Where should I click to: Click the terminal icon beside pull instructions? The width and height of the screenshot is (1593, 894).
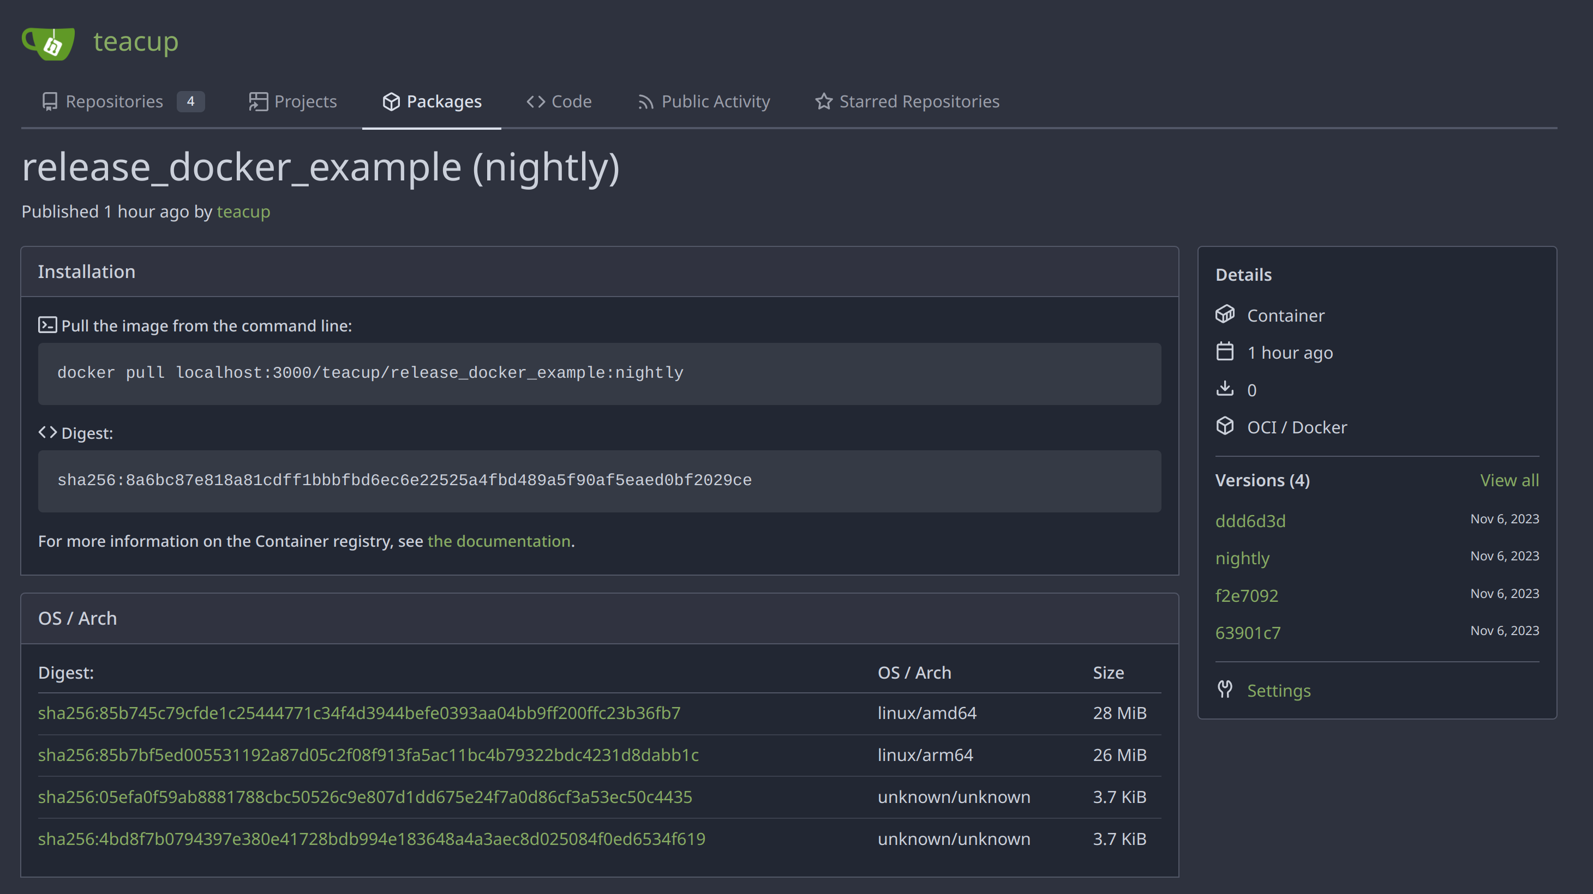point(47,325)
